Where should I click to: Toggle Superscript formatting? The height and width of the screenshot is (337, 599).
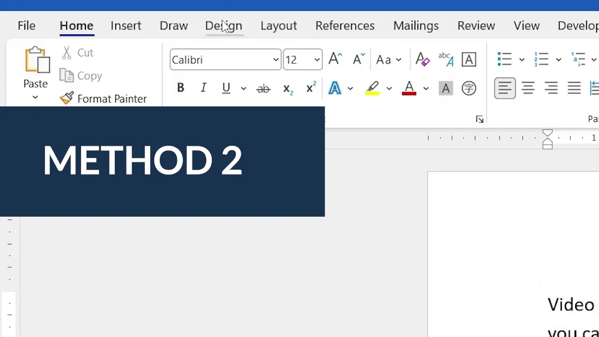tap(311, 88)
